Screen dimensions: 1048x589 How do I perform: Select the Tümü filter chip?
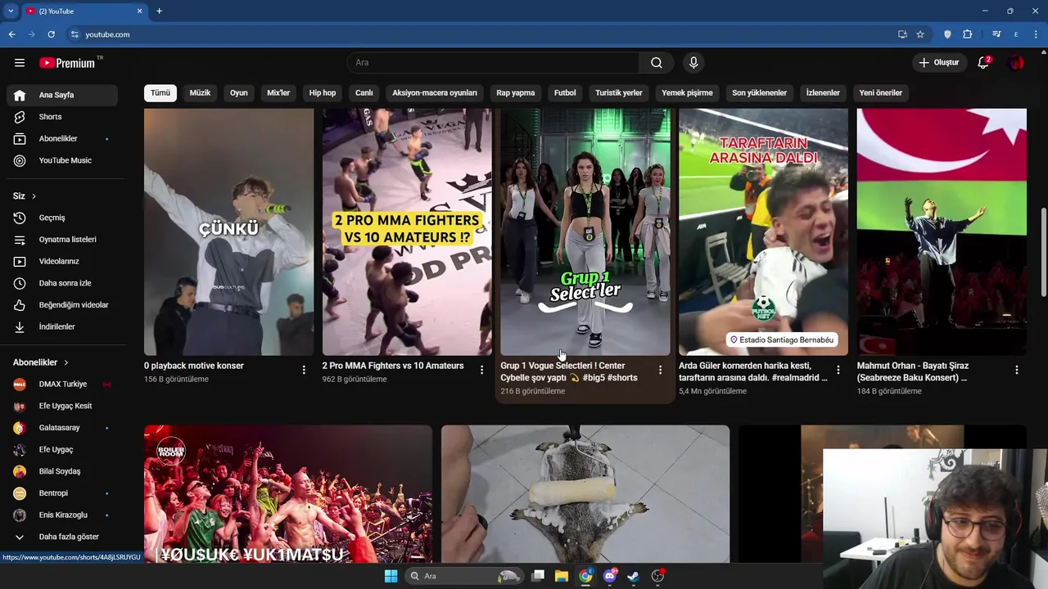pos(160,93)
